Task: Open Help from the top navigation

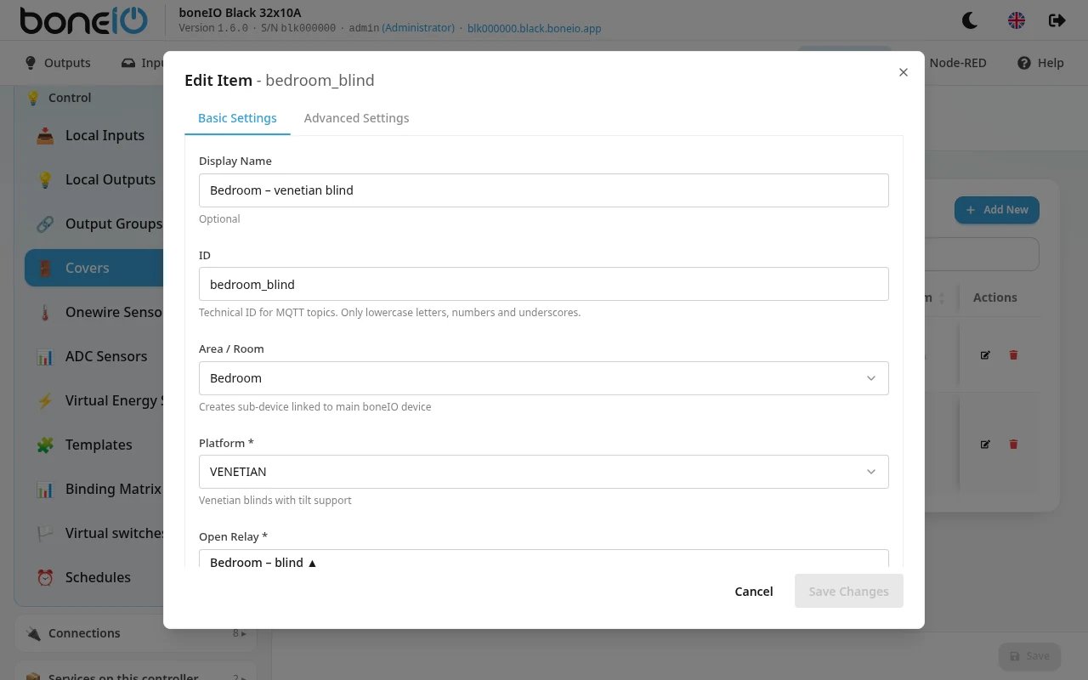Action: 1040,63
